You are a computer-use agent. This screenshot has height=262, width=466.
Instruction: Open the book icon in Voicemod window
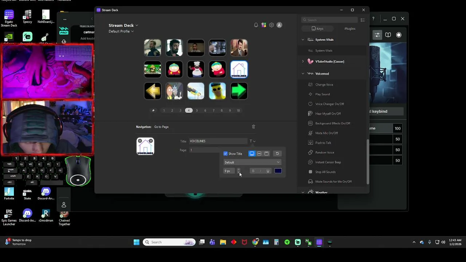coord(388,35)
